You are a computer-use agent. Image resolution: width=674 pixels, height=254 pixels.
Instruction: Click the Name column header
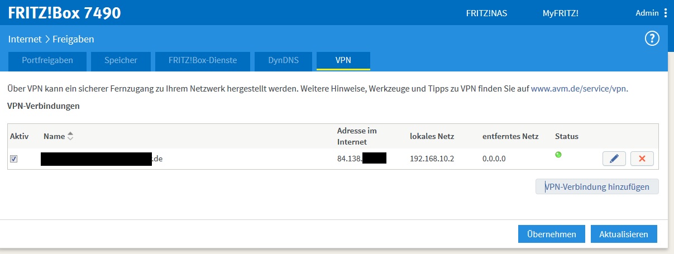[x=54, y=136]
